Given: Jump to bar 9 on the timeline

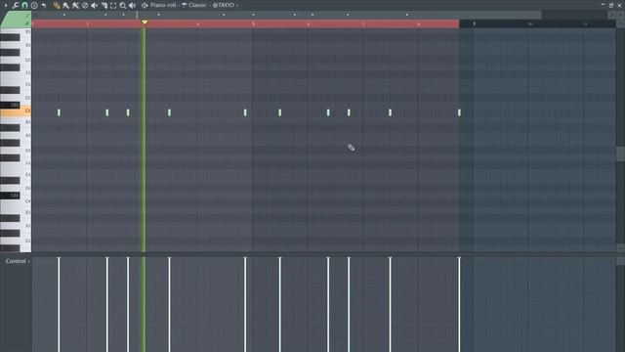Looking at the screenshot, I should coord(474,23).
